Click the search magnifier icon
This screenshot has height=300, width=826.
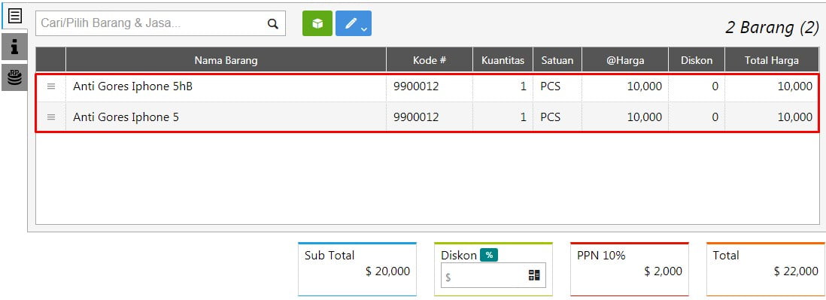272,24
